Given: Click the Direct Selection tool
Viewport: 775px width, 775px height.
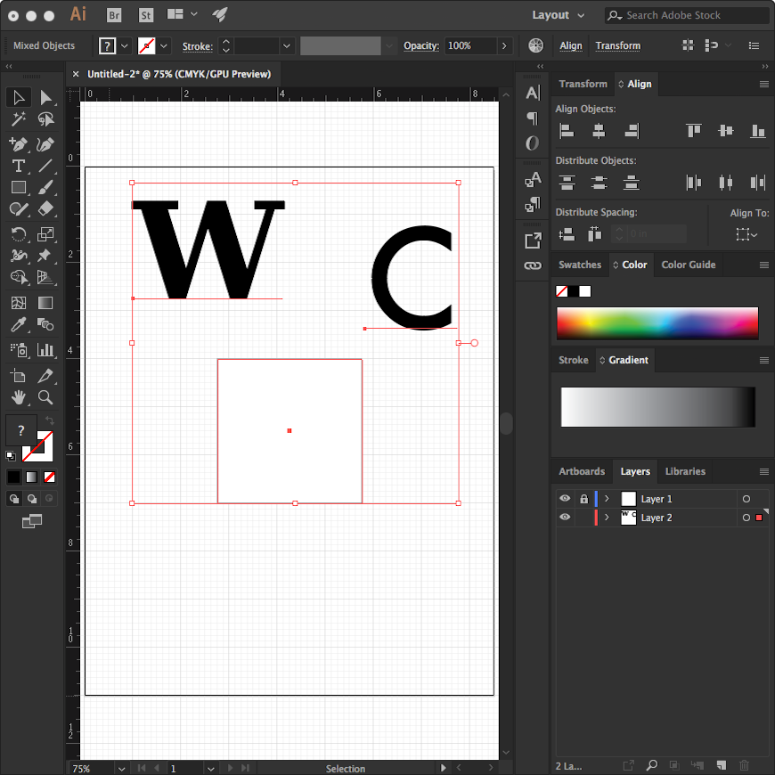Looking at the screenshot, I should 45,97.
